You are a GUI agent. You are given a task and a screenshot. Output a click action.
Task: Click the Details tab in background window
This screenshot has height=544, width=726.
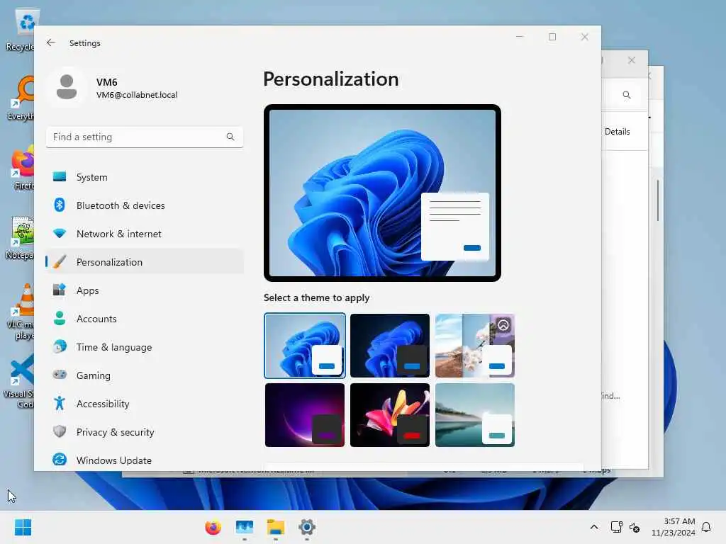tap(618, 131)
